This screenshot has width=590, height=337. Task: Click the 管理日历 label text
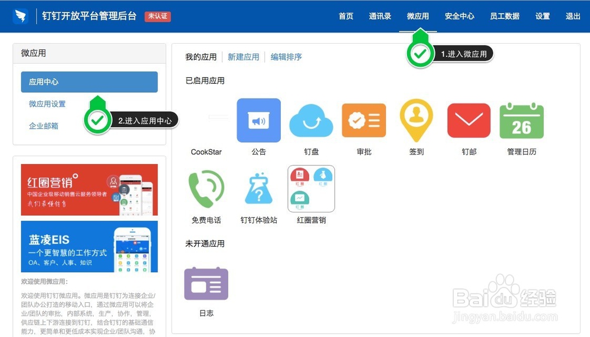(522, 152)
